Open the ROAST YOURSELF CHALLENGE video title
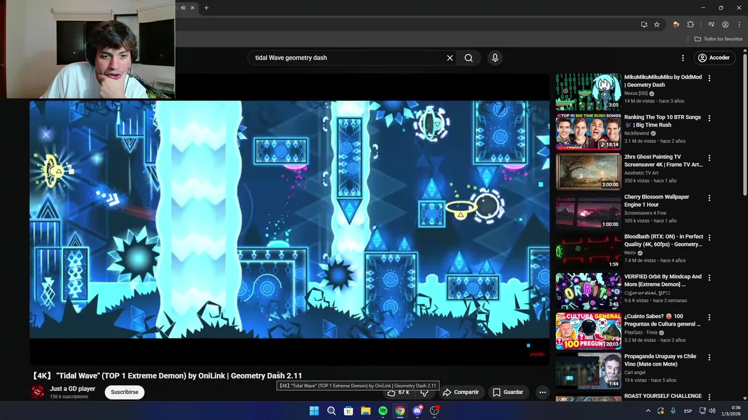The image size is (748, 420). (x=663, y=396)
